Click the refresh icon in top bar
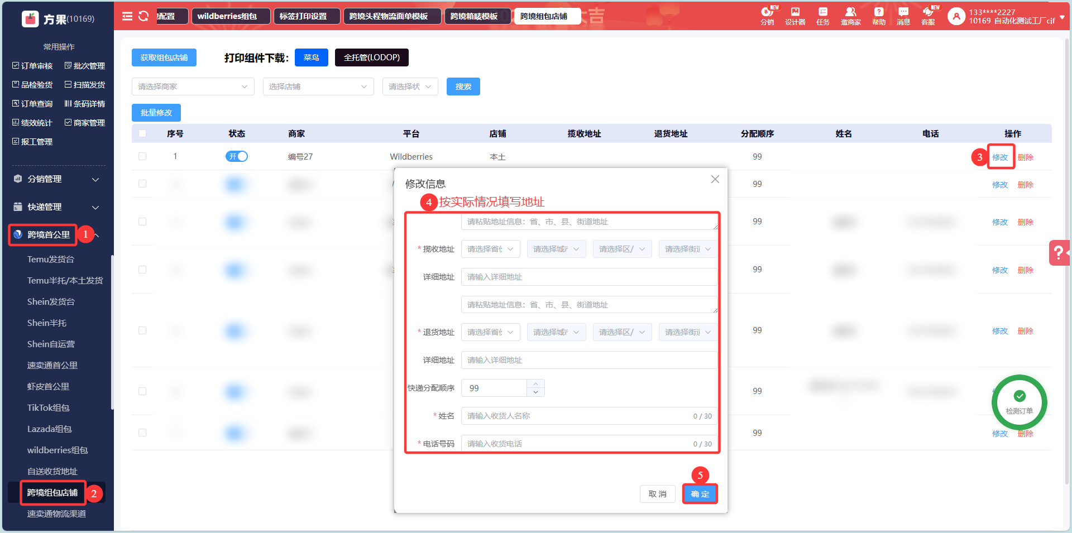This screenshot has height=533, width=1072. click(143, 16)
